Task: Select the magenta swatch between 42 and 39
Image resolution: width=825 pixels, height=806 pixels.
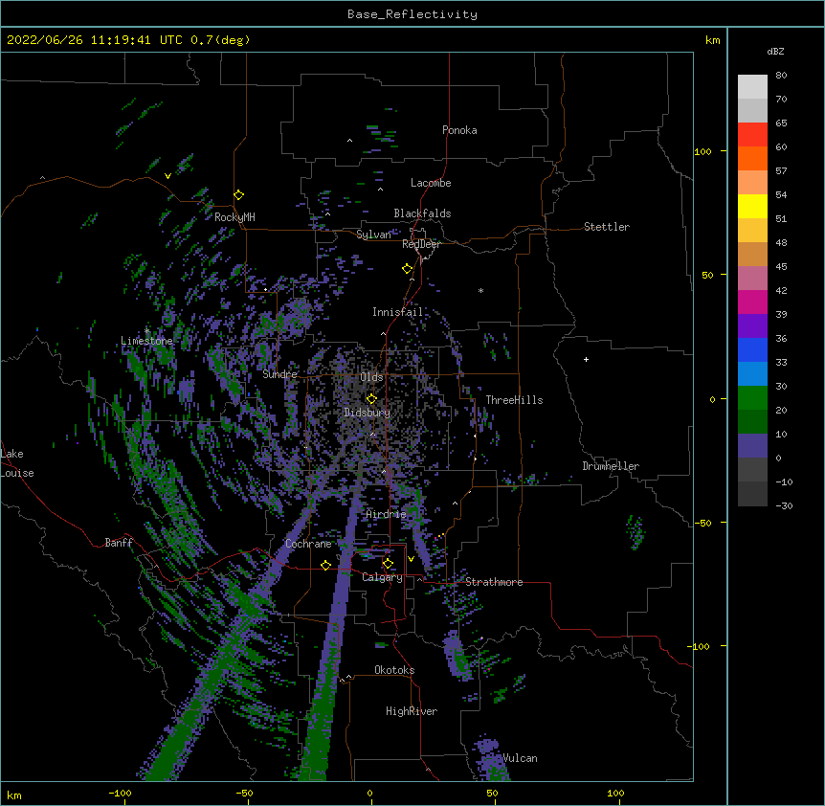Action: 752,302
